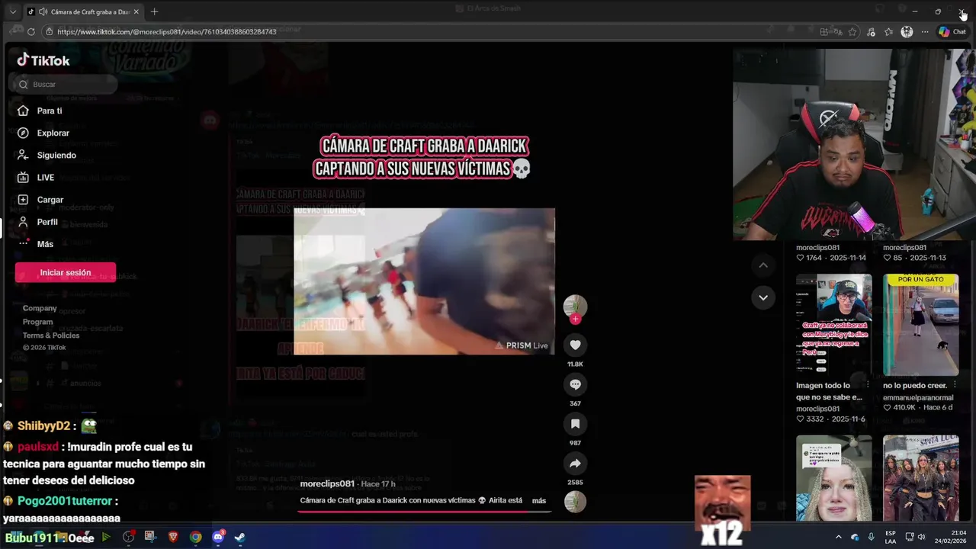This screenshot has height=549, width=976.
Task: Open media control music note icon
Action: (872, 32)
